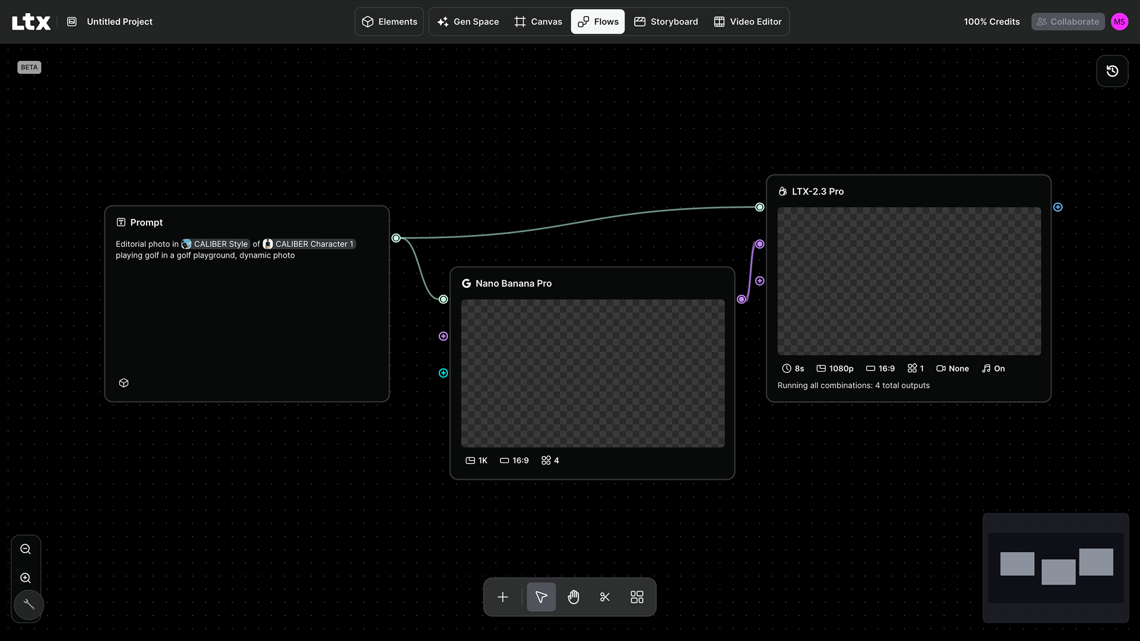The image size is (1140, 641).
Task: Zoom out of the flow canvas
Action: 26,550
